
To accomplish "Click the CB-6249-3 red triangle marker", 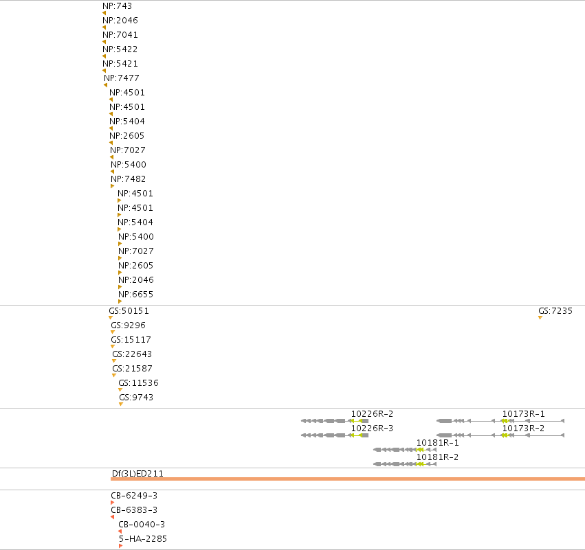I will pyautogui.click(x=112, y=503).
